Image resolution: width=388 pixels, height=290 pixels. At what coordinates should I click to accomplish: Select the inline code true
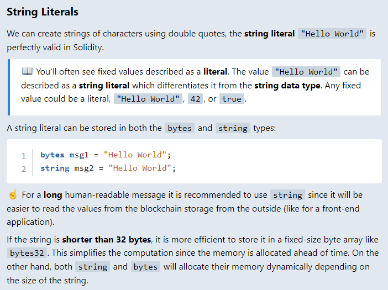[x=232, y=99]
